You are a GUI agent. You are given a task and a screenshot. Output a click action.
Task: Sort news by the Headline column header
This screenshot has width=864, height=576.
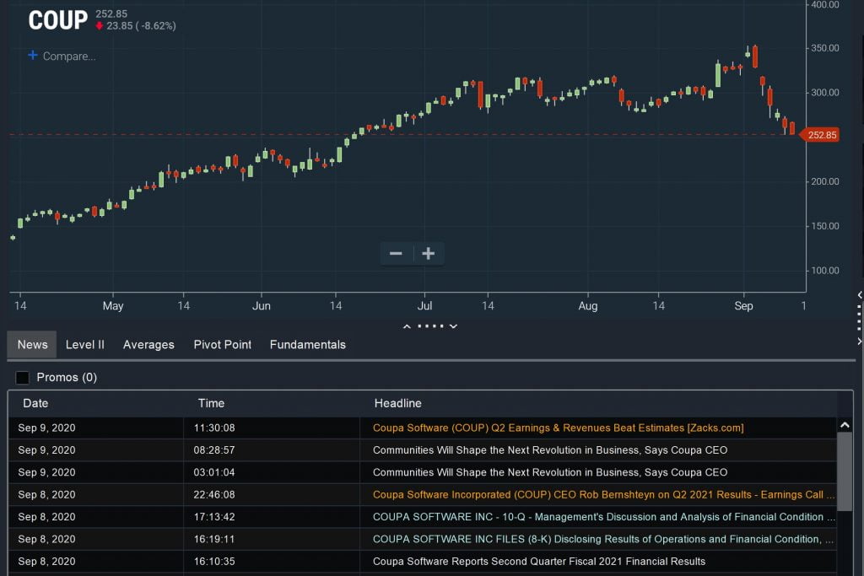397,403
